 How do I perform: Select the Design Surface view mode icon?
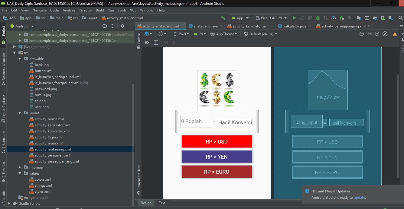tap(148, 34)
